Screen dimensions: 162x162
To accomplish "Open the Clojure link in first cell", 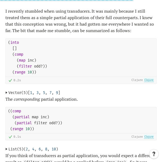I will point(149,80).
